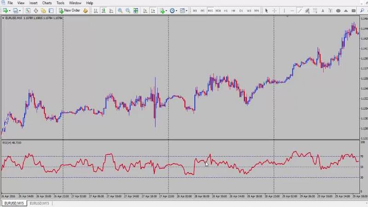Toggle chart Auto Scroll
Screen dimensions: 368x207
click(145, 11)
